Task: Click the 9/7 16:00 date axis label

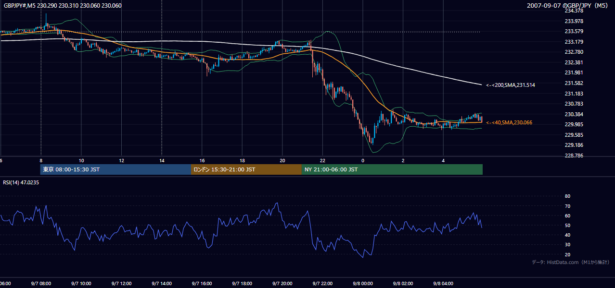Action: point(202,284)
